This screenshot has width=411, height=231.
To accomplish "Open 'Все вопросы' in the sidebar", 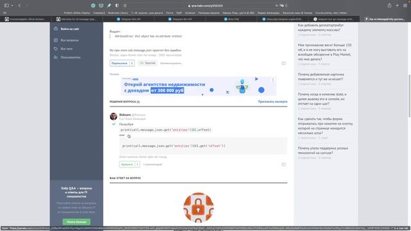I will [70, 40].
